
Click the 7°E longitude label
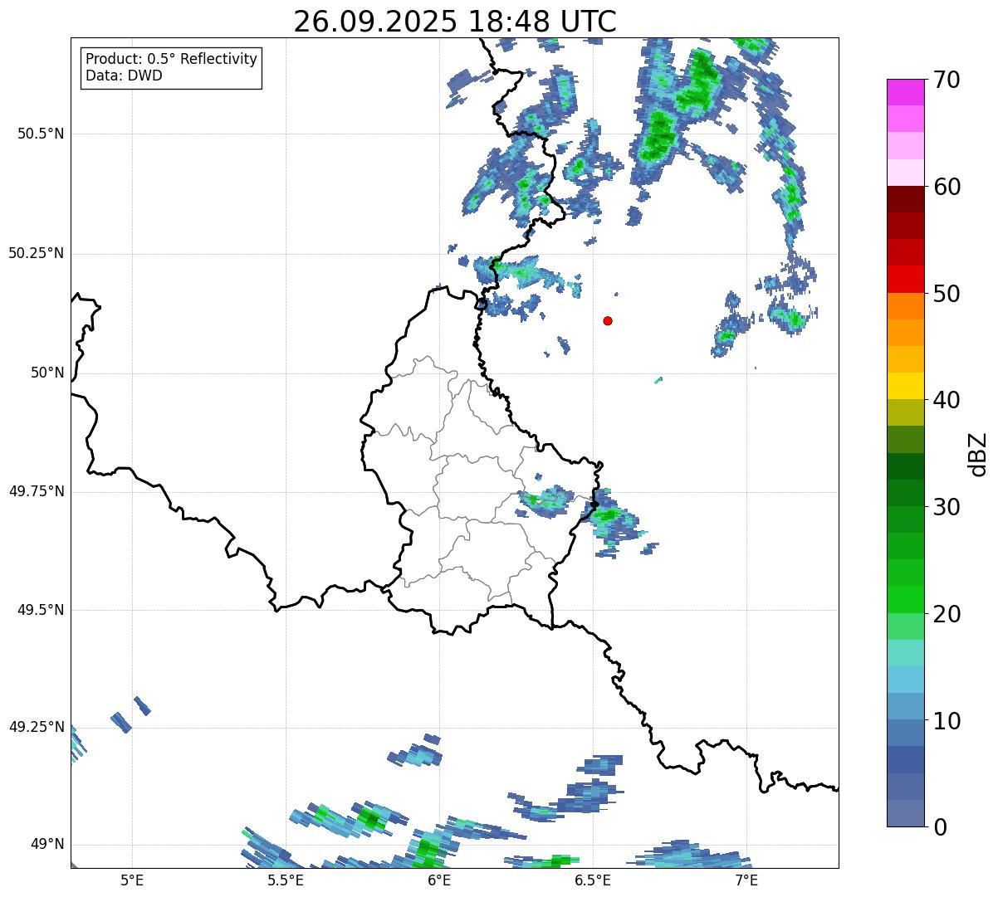coord(746,880)
